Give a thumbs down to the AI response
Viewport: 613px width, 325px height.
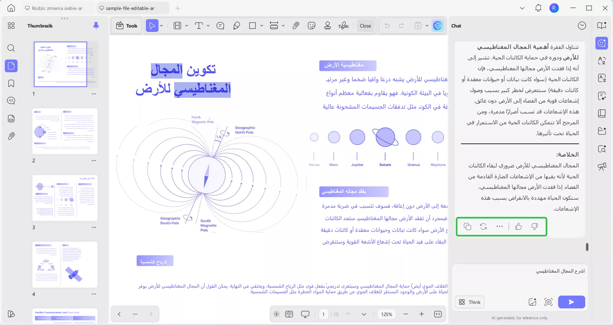[535, 227]
